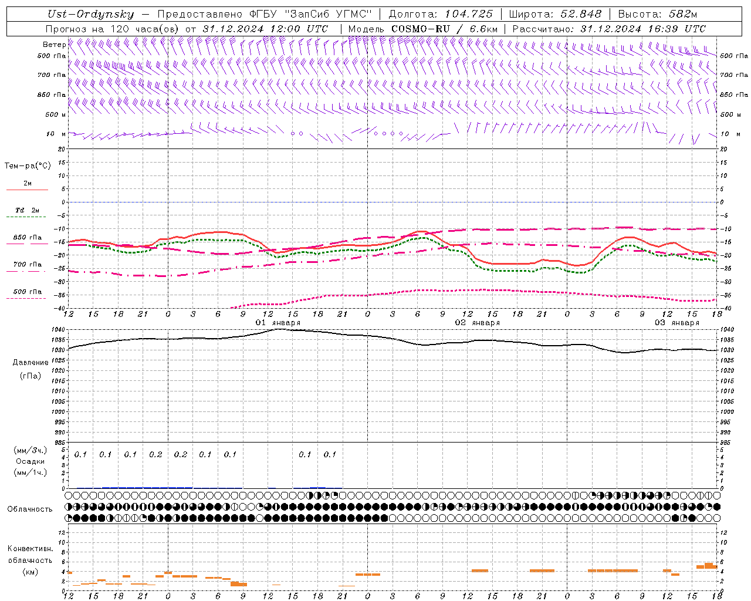This screenshot has height=601, width=751.
Task: Click the (гПа) unit under Давление
Action: [31, 376]
